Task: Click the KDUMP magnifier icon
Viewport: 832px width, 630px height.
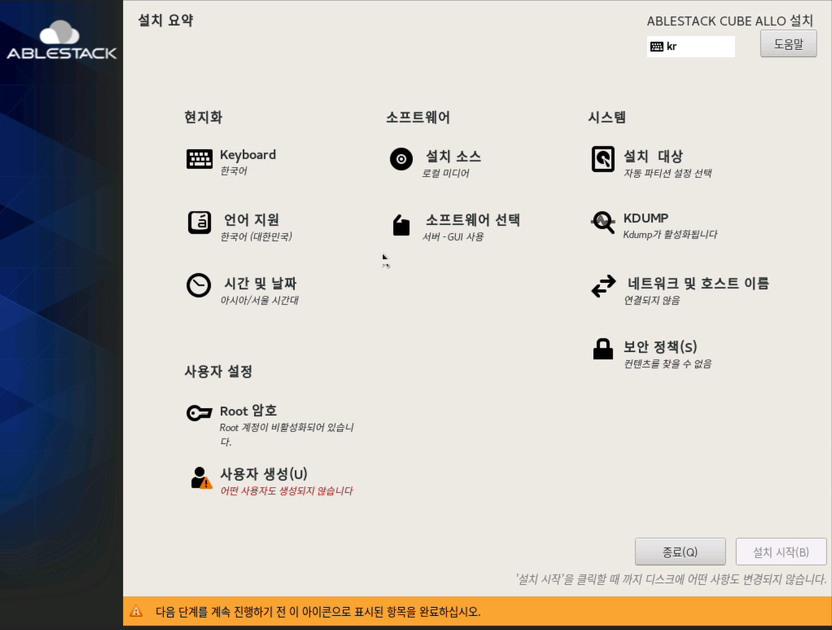Action: coord(603,222)
